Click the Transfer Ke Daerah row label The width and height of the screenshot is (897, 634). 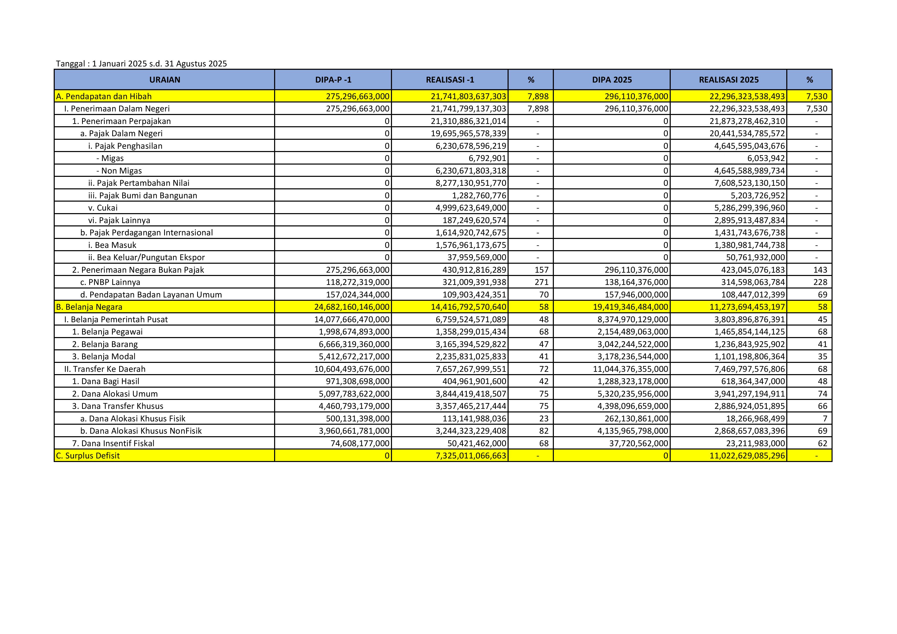[x=105, y=369]
